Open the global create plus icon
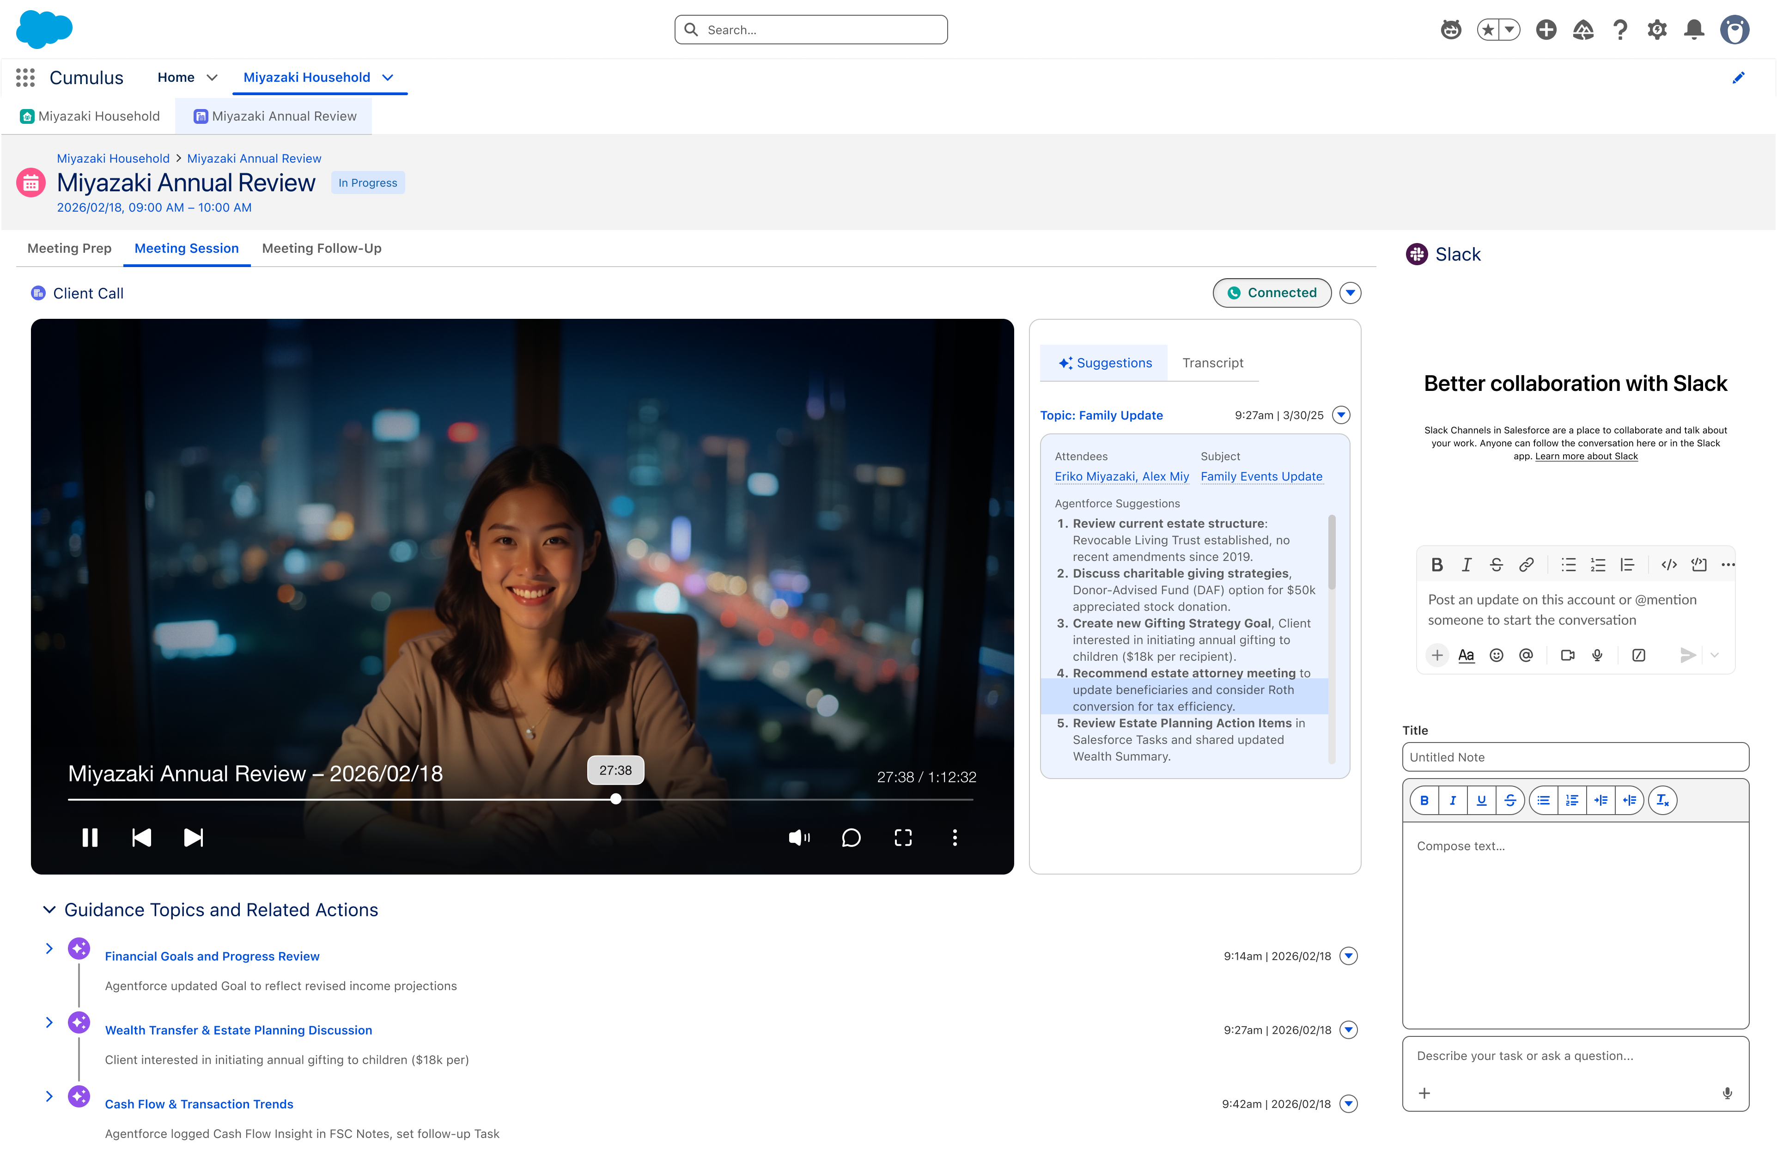Viewport: 1777px width, 1169px height. pos(1546,30)
